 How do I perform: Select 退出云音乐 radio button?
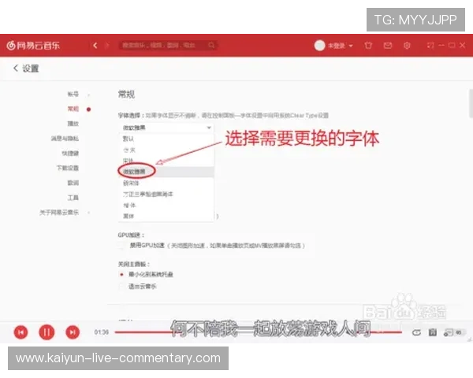[121, 286]
